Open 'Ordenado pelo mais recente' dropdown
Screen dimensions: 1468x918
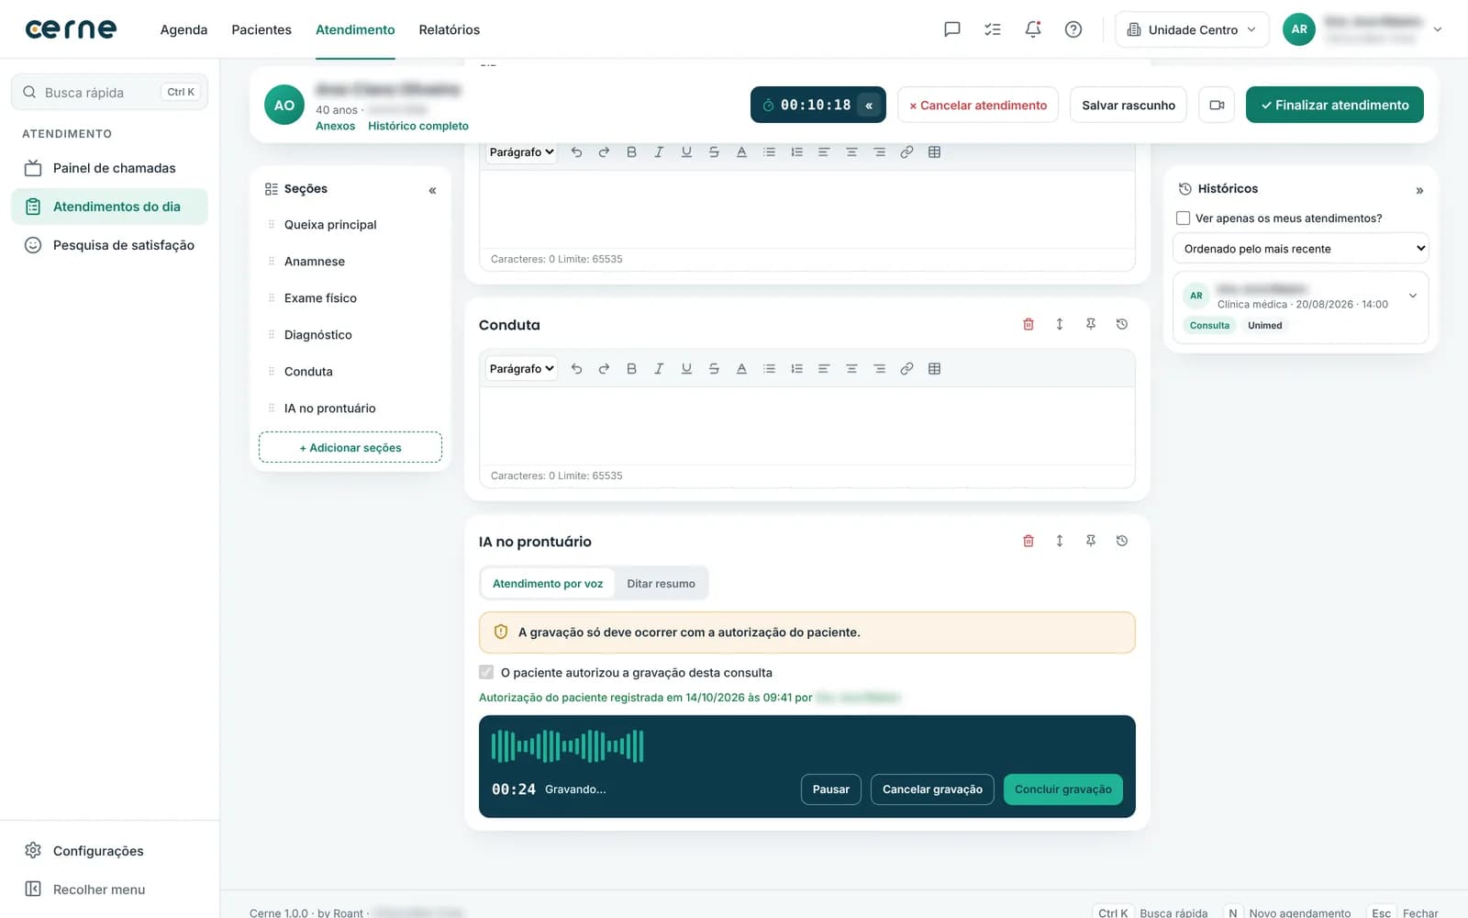click(1301, 249)
